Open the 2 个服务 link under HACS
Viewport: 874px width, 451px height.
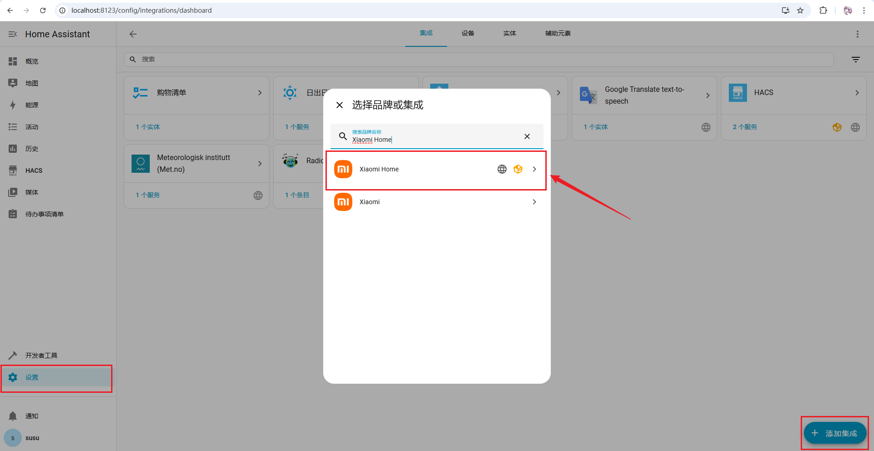745,127
